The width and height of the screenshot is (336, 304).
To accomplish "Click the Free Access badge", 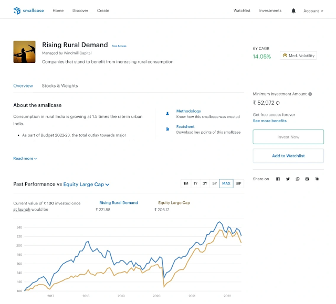I will coord(119,46).
